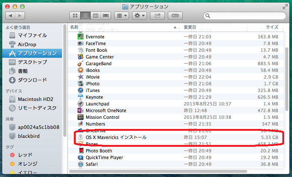Sort by 名前 column header
Image resolution: width=292 pixels, height=177 pixels.
coord(123,27)
